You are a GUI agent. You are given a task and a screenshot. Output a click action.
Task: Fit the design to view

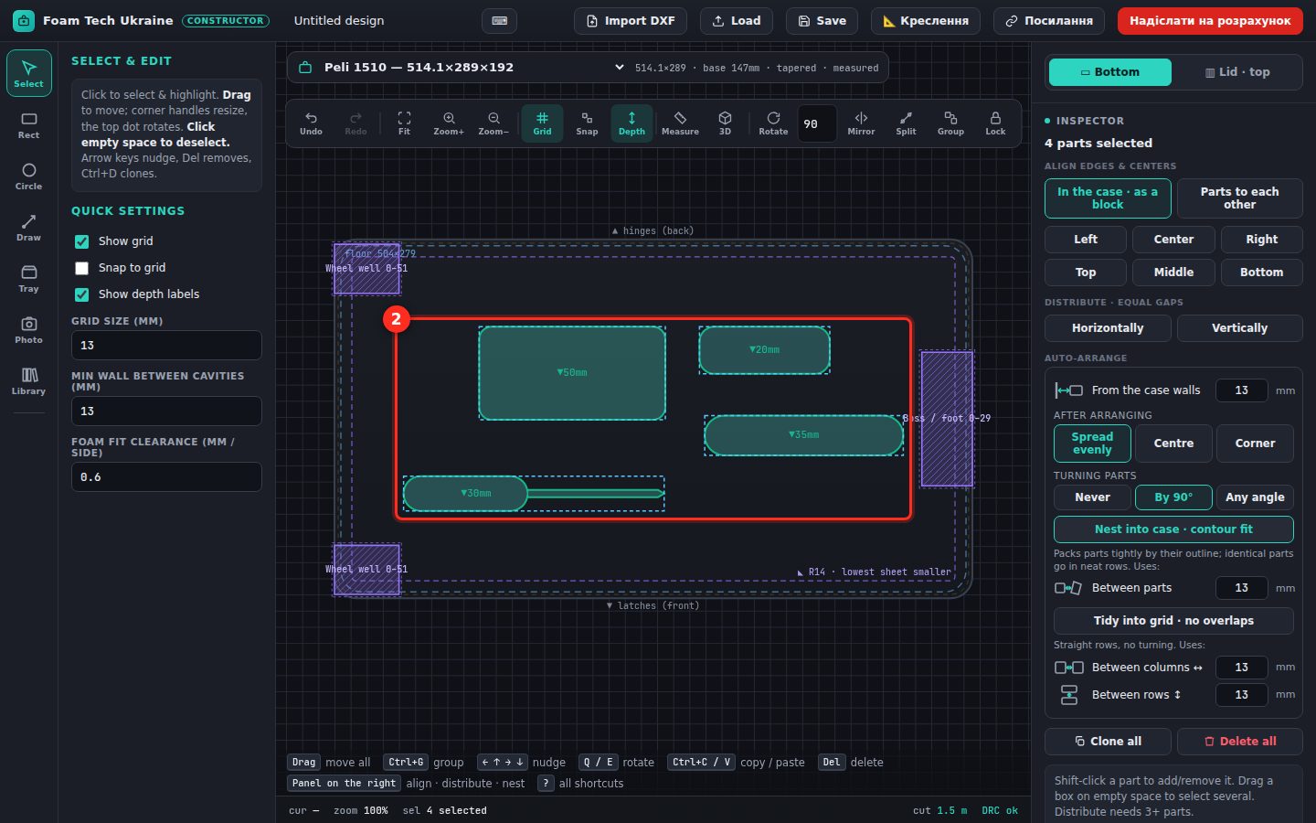[x=404, y=123]
